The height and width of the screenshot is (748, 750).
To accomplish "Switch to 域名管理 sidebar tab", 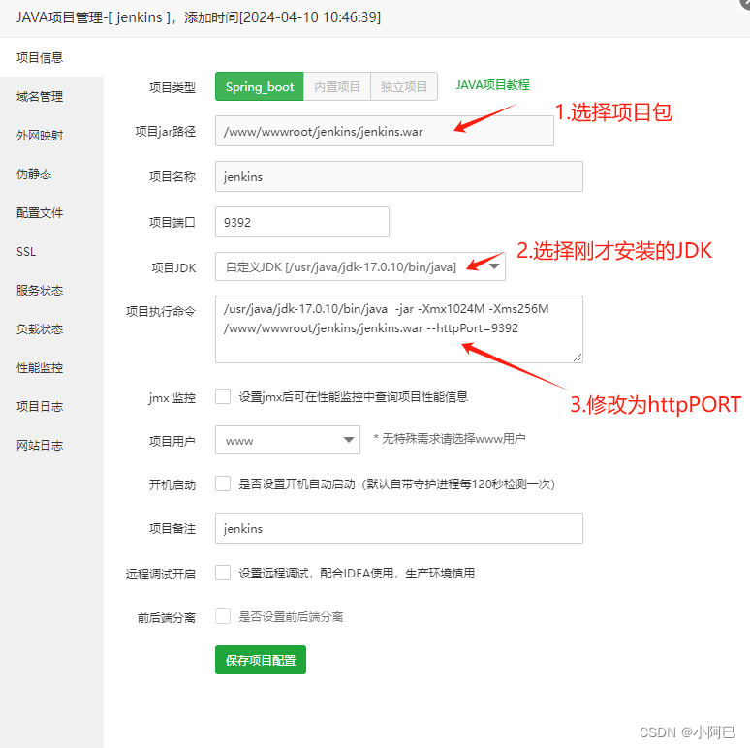I will click(x=51, y=96).
